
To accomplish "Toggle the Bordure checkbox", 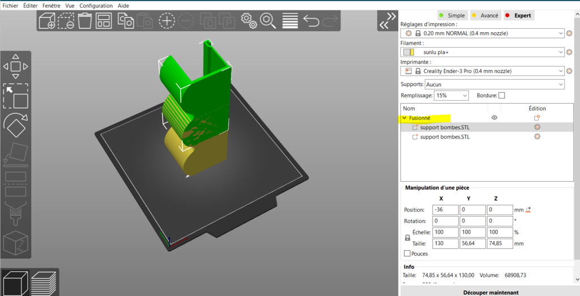I will [x=502, y=95].
